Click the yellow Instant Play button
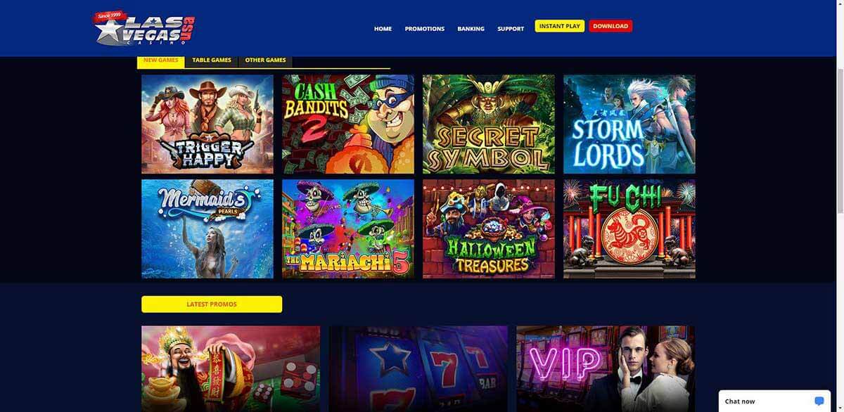 point(560,26)
